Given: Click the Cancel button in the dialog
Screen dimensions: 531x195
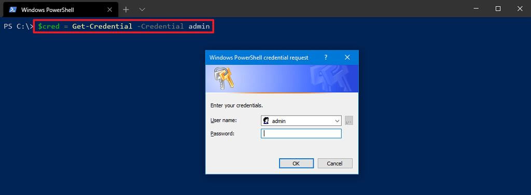Looking at the screenshot, I should coord(334,163).
